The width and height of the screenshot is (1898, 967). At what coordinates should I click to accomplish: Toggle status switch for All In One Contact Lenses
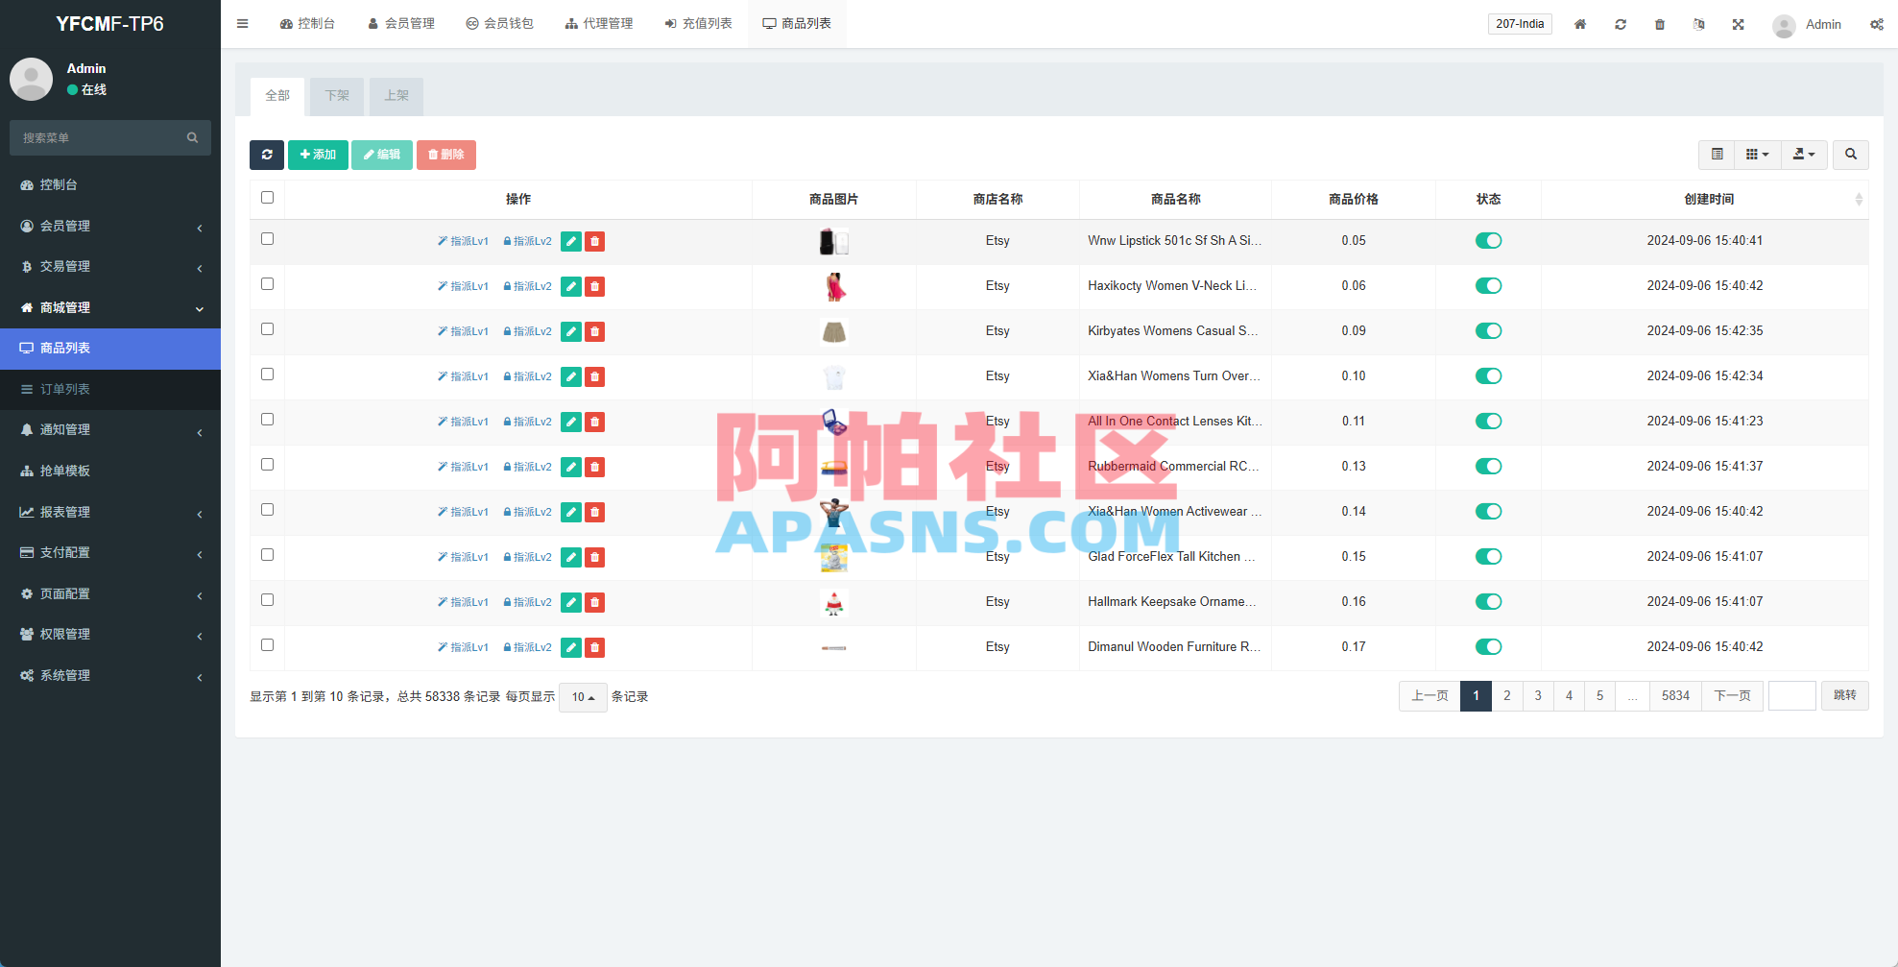tap(1488, 422)
